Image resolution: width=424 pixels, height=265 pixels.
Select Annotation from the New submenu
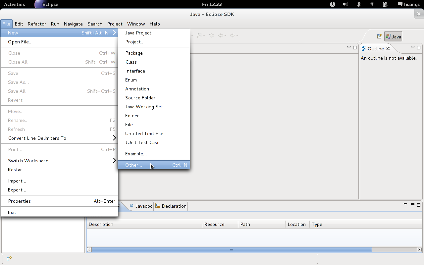pyautogui.click(x=154, y=89)
